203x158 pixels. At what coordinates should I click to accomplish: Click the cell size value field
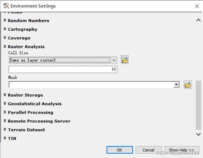pyautogui.click(x=63, y=69)
